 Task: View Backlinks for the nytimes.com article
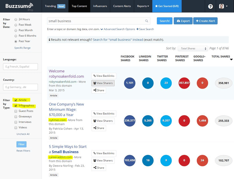click(104, 114)
